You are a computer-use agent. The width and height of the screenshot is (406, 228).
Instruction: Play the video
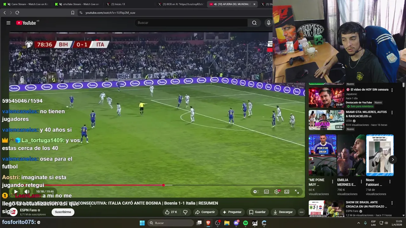pyautogui.click(x=16, y=192)
